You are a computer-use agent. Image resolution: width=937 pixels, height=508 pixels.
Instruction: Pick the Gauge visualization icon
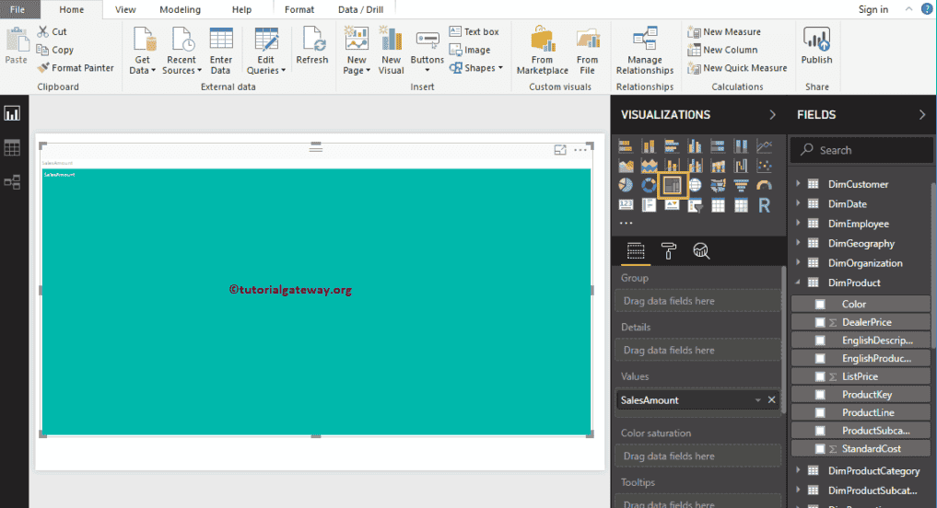coord(764,185)
